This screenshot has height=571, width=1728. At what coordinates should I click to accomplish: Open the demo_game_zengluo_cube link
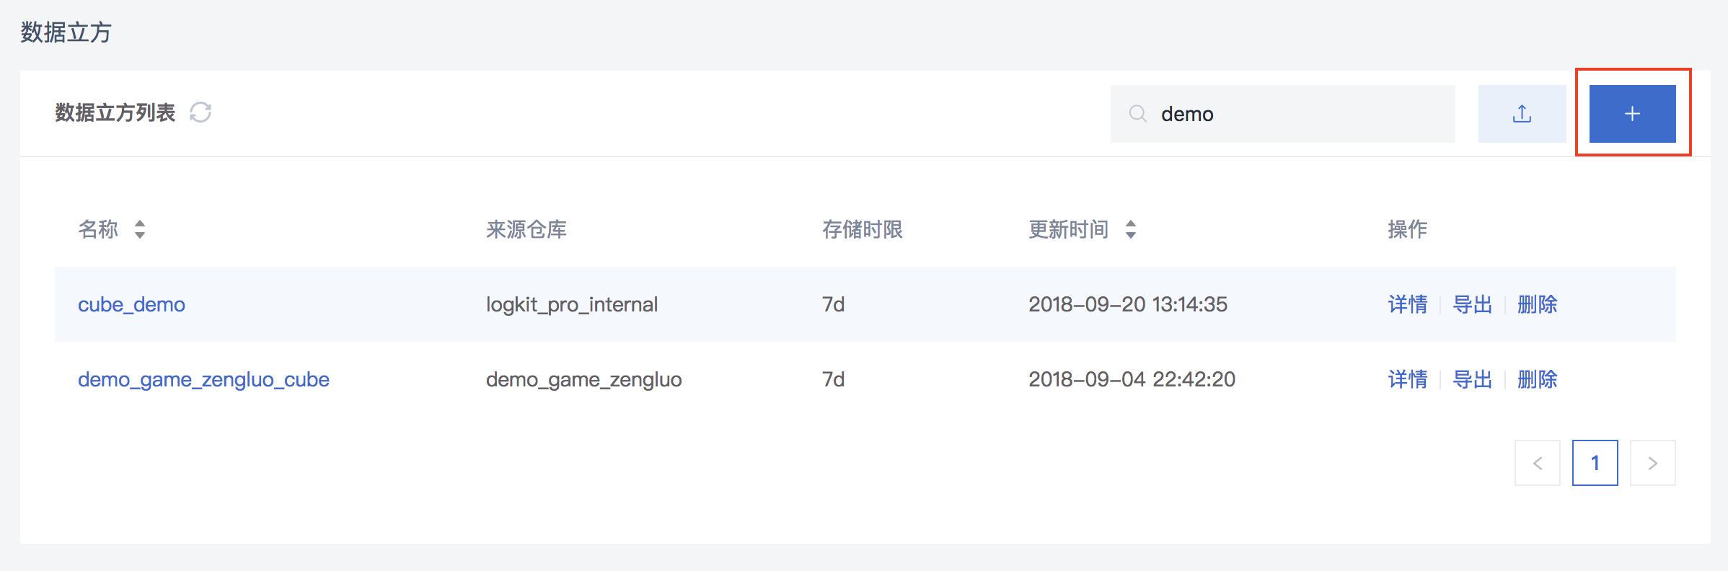pyautogui.click(x=203, y=379)
